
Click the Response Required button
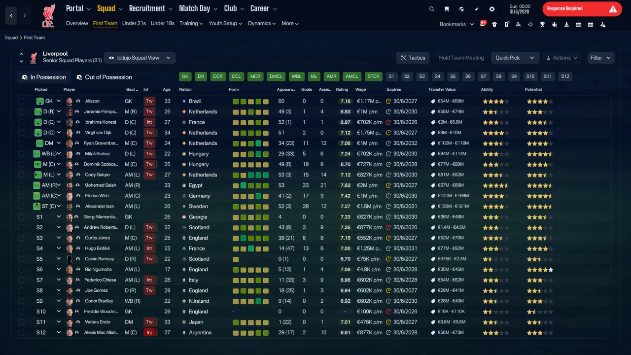click(582, 9)
